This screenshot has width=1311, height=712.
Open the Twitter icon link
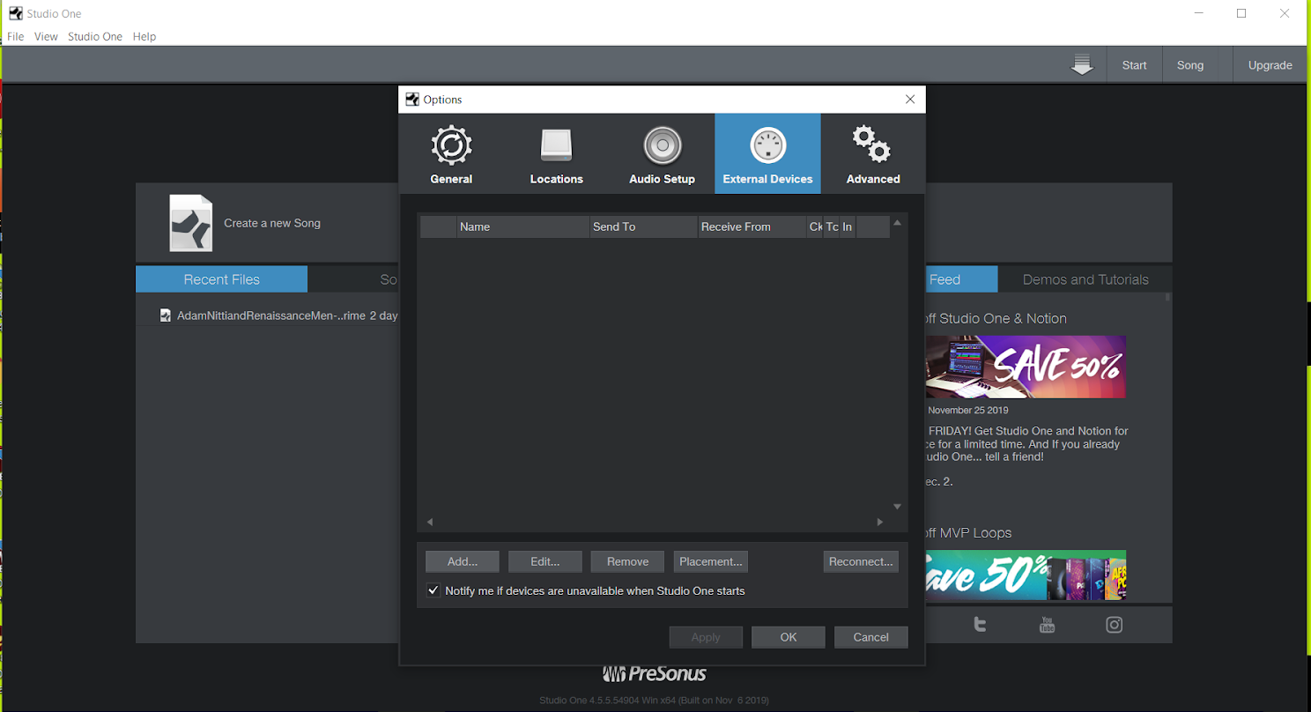(x=980, y=625)
